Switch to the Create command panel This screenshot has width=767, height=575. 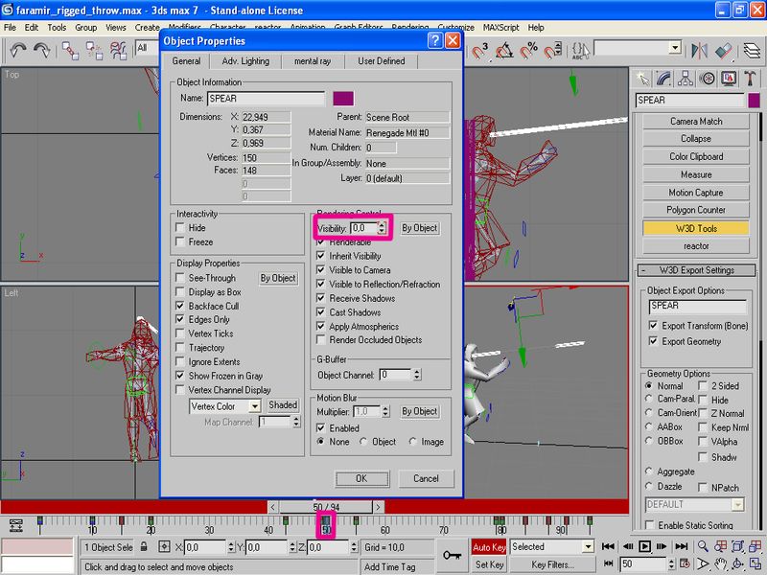tap(642, 79)
